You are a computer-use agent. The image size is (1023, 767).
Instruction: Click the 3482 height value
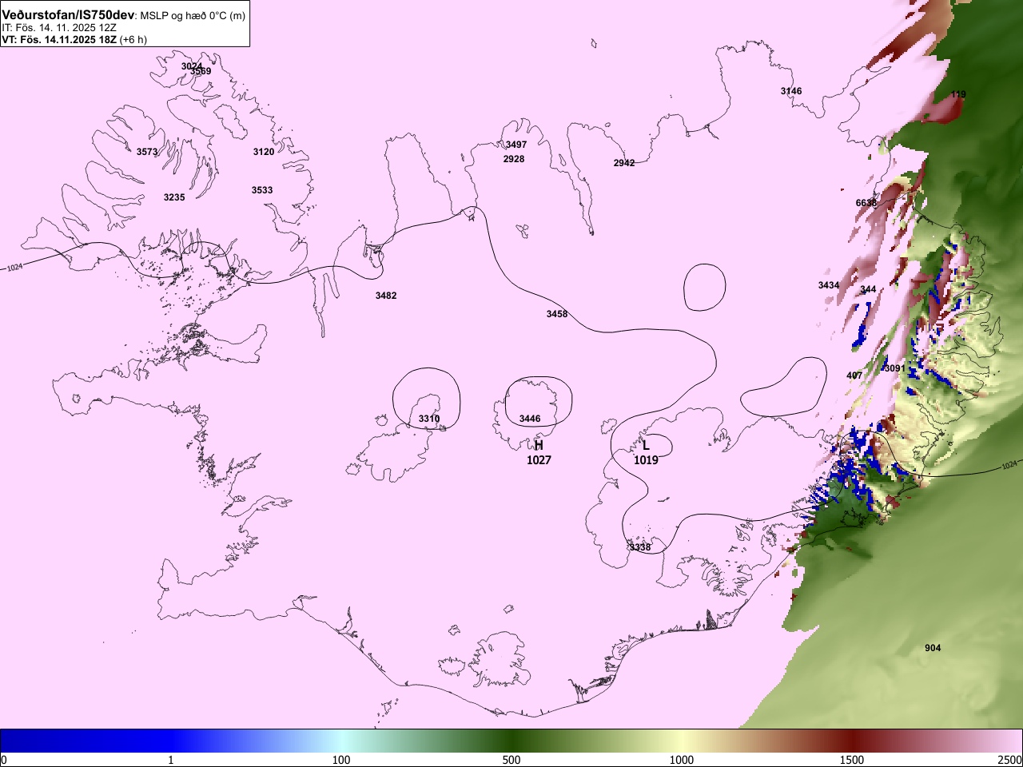386,296
